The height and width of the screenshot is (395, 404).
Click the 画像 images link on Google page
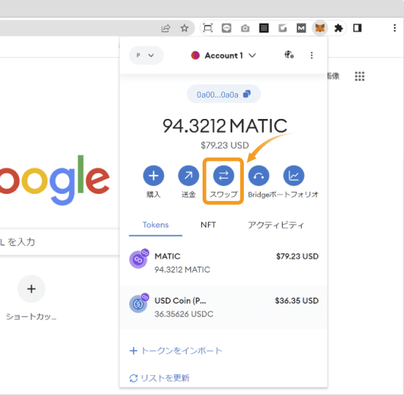pos(333,76)
